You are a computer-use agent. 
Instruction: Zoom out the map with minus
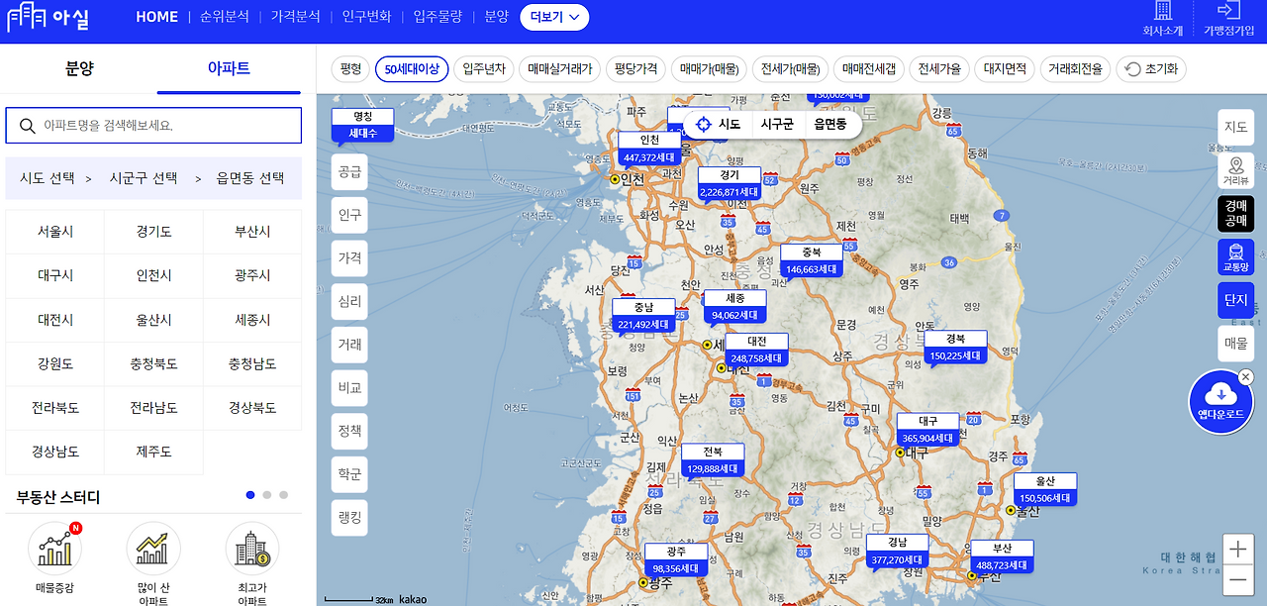1237,579
